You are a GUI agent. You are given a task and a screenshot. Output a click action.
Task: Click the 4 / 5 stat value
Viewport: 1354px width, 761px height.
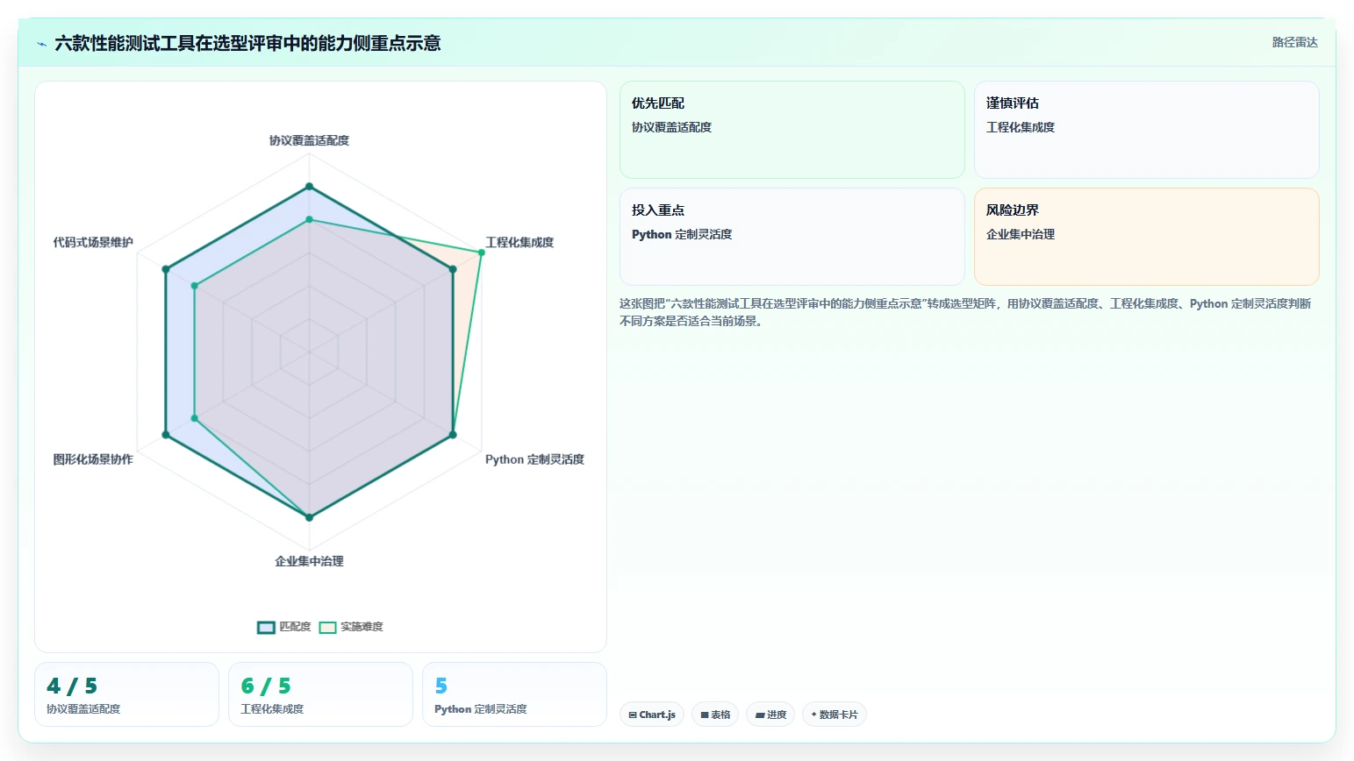tap(72, 686)
